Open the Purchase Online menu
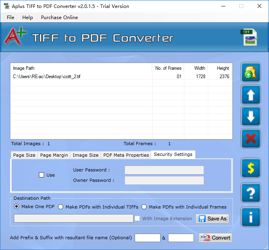This screenshot has height=250, width=269. pos(59,18)
